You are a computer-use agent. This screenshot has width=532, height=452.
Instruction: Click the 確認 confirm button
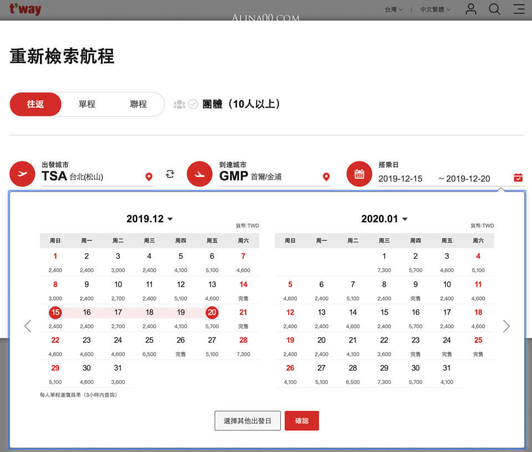tap(301, 421)
